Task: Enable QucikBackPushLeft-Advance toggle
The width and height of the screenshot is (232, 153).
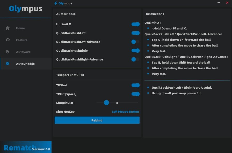Action: tap(135, 42)
